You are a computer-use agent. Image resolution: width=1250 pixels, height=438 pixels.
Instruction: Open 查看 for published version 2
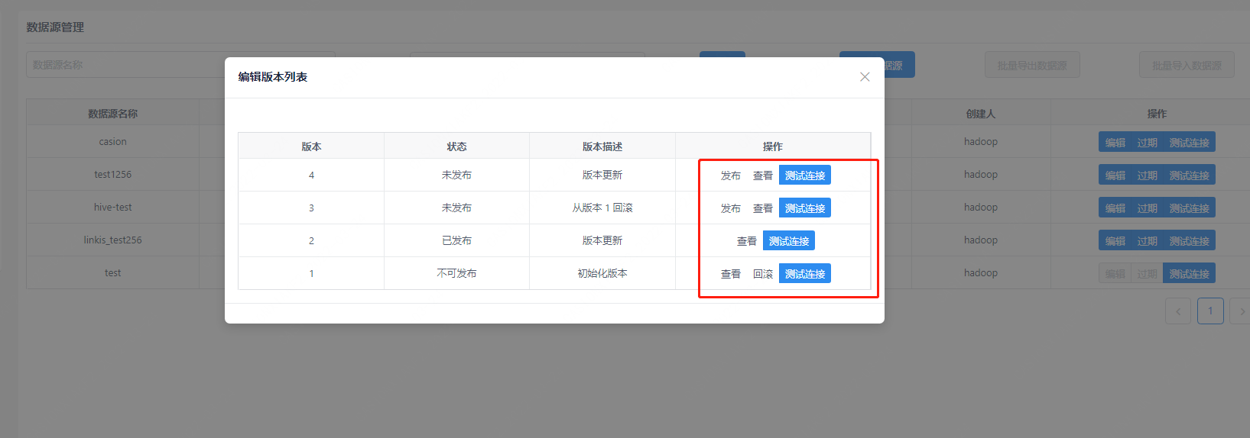tap(746, 241)
